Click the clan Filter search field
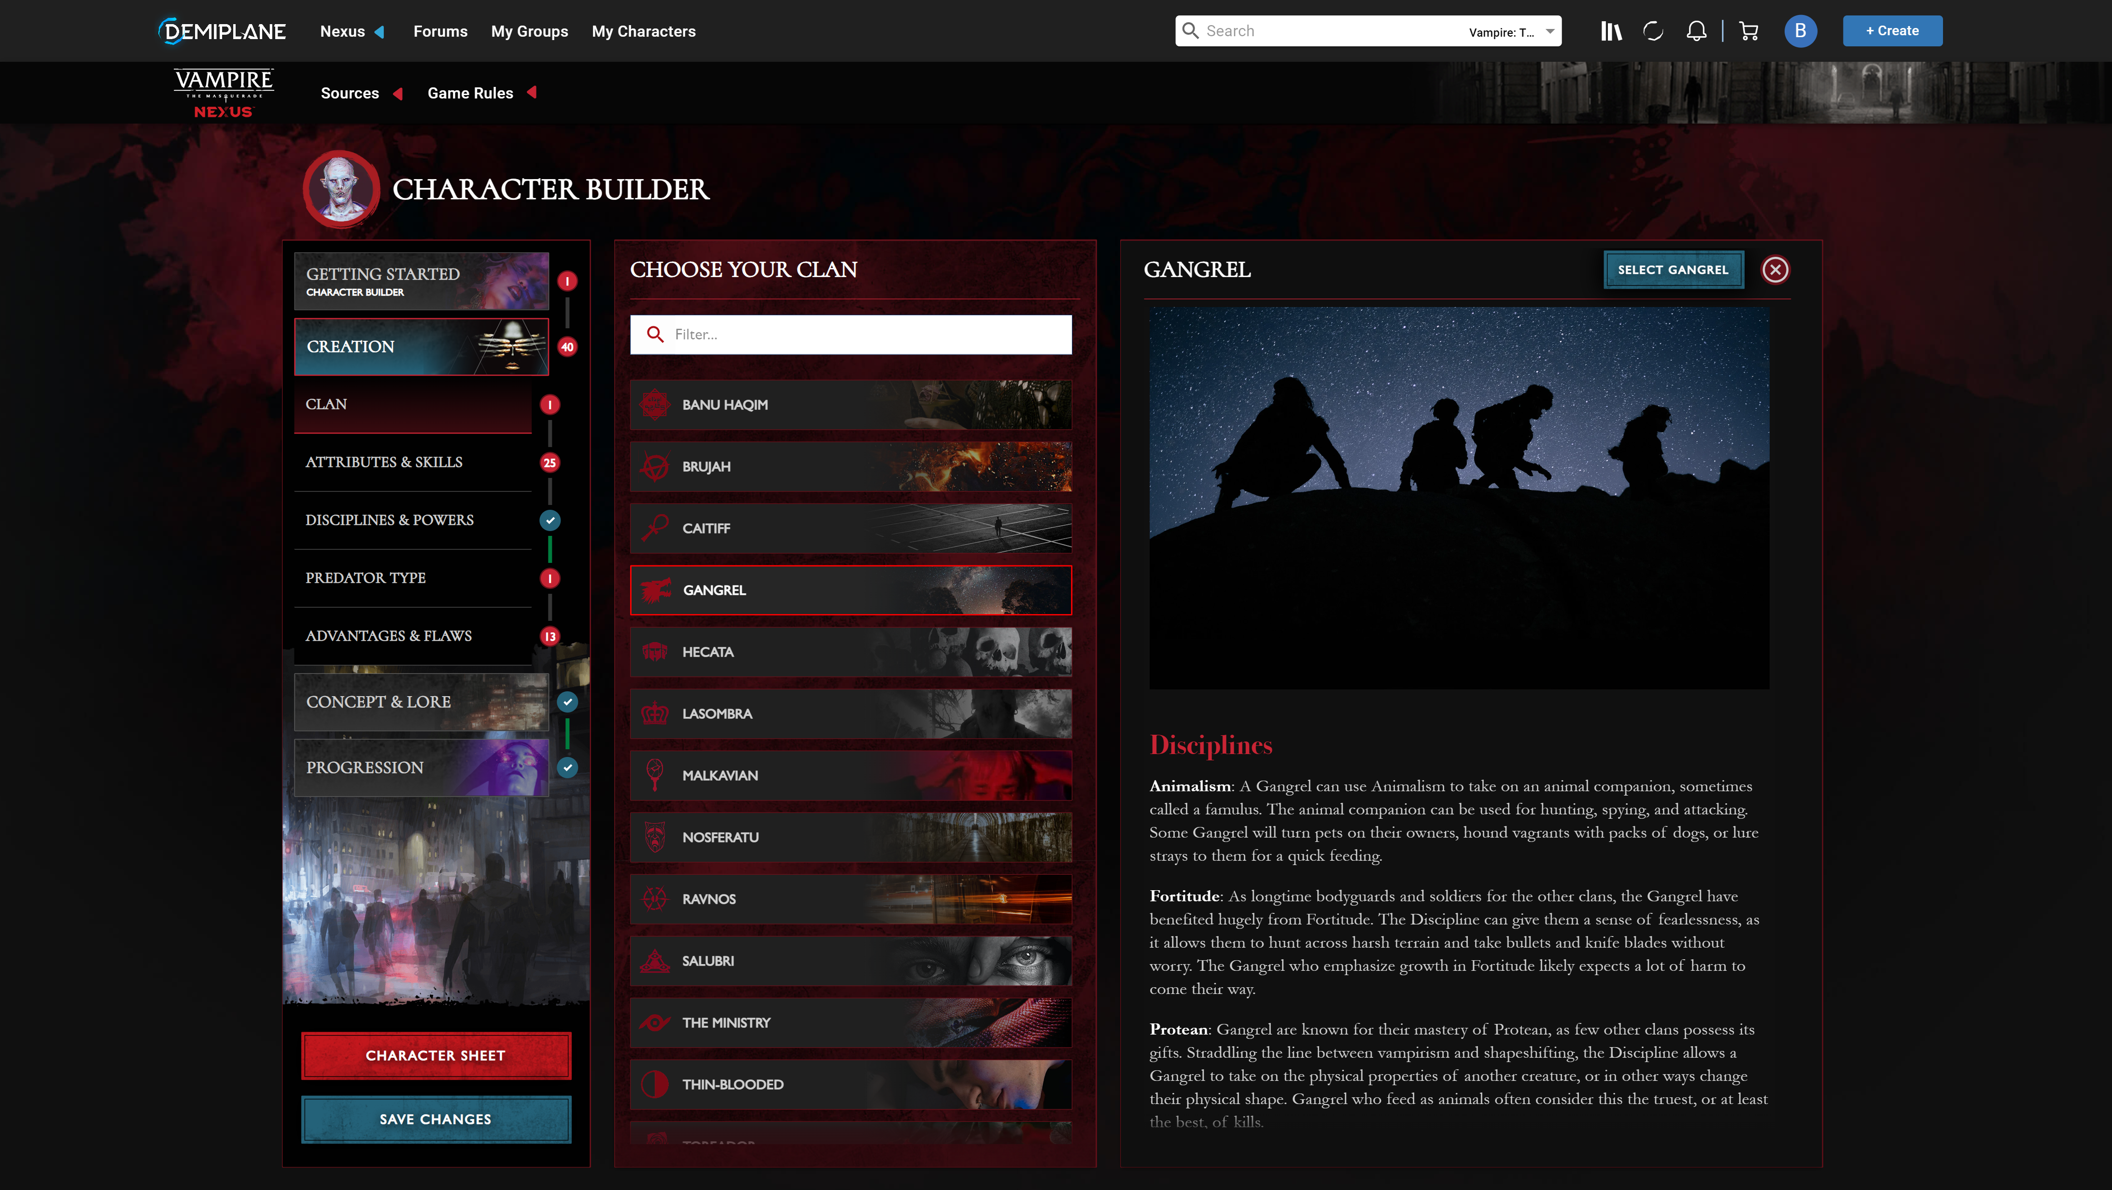The width and height of the screenshot is (2112, 1190). pyautogui.click(x=850, y=335)
